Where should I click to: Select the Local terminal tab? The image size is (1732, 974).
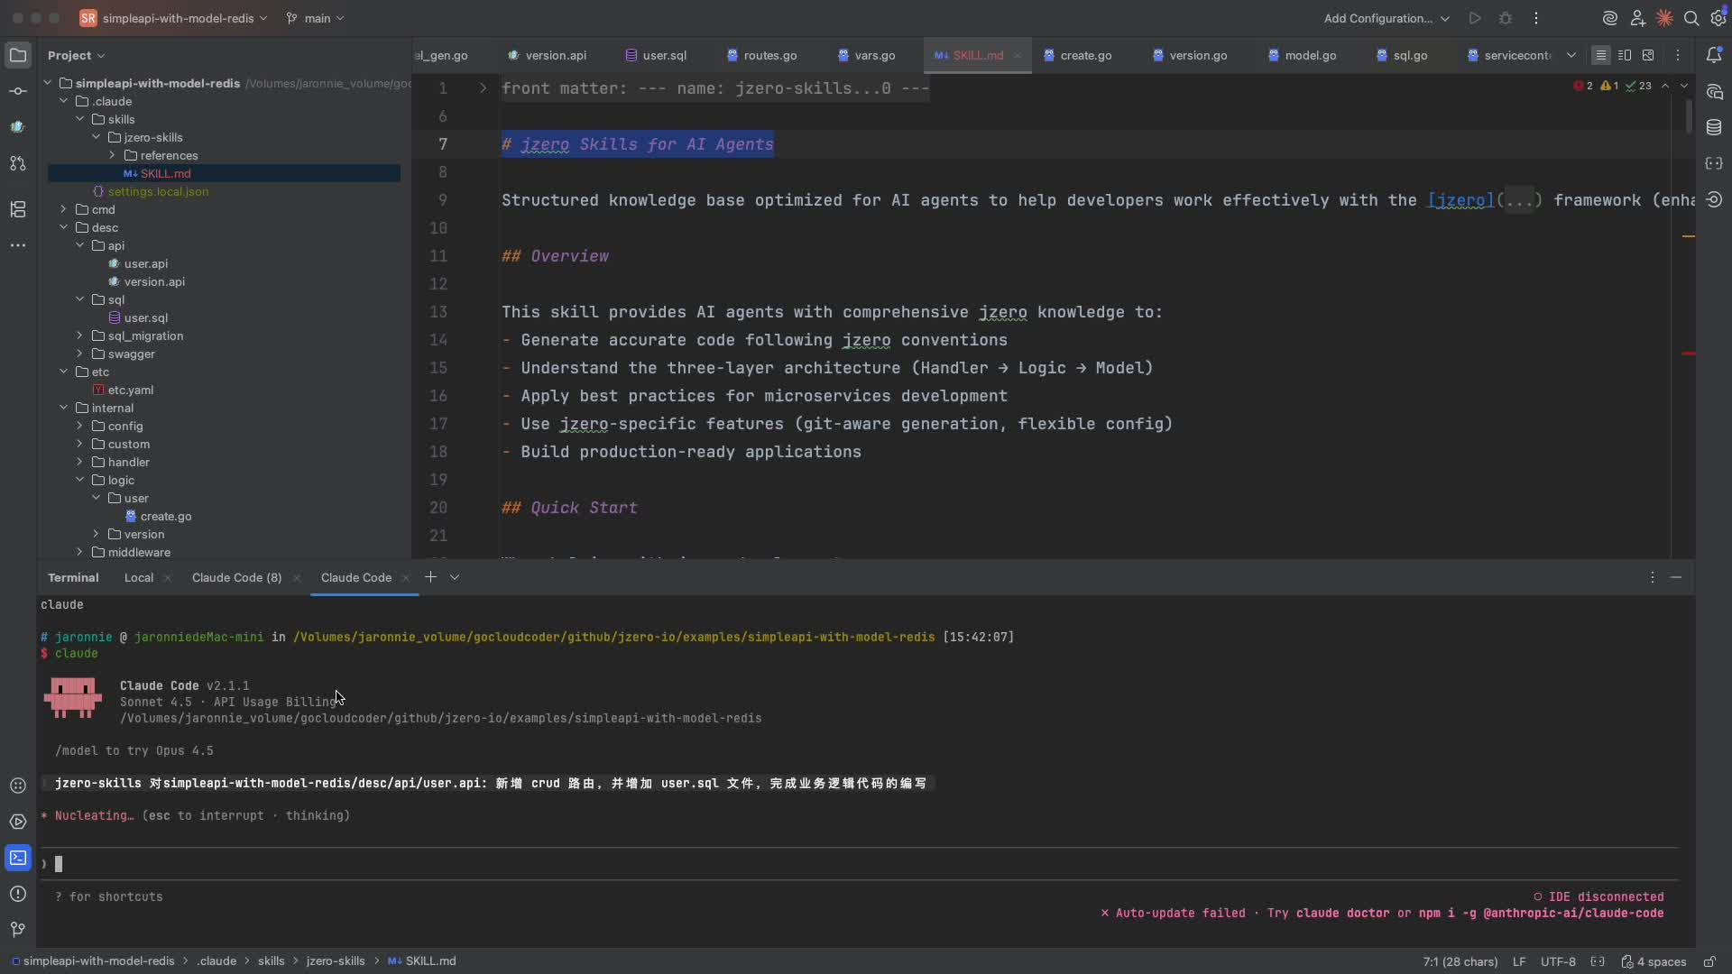pyautogui.click(x=139, y=577)
